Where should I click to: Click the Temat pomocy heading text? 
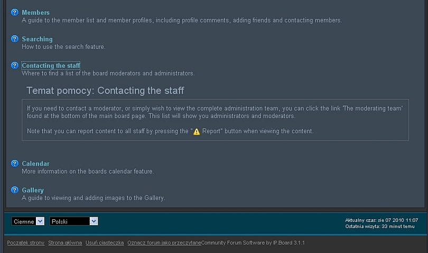point(105,91)
